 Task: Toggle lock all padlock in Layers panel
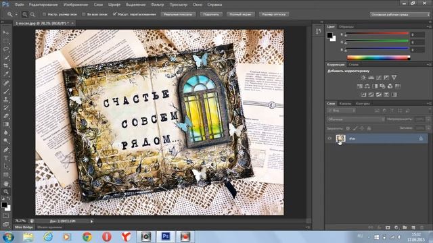[x=369, y=128]
